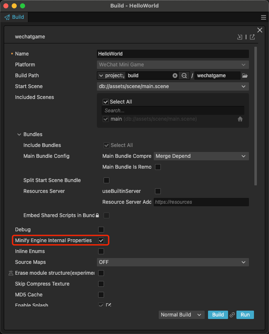Open the build folder browse icon
Image resolution: width=269 pixels, height=334 pixels.
pos(245,76)
